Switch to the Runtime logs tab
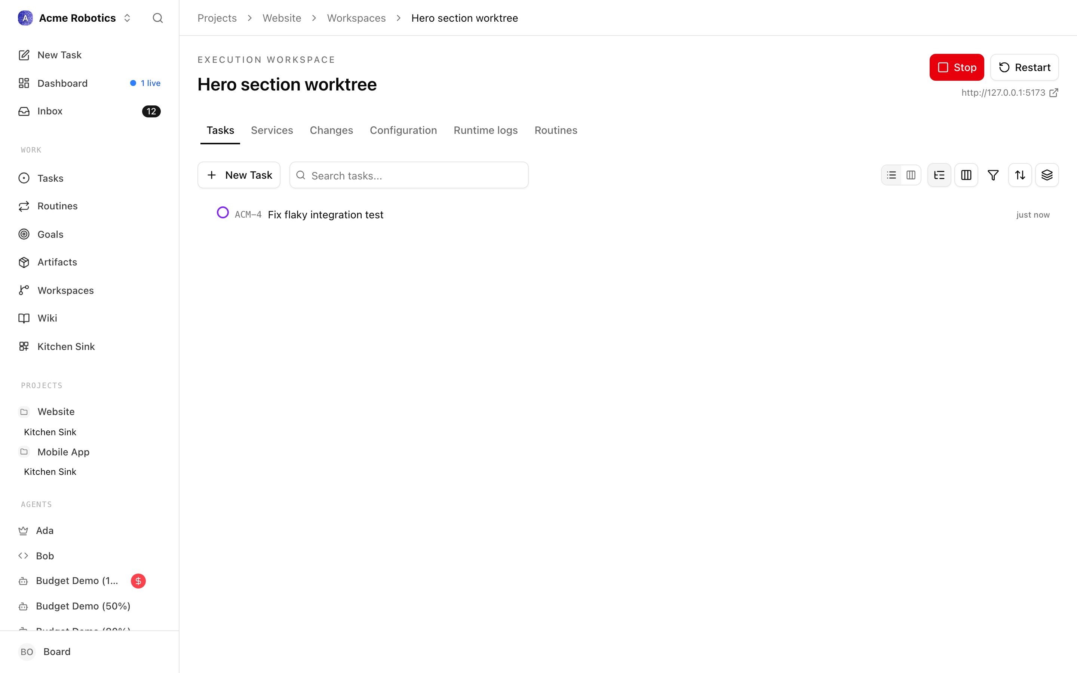The image size is (1077, 673). pos(485,130)
